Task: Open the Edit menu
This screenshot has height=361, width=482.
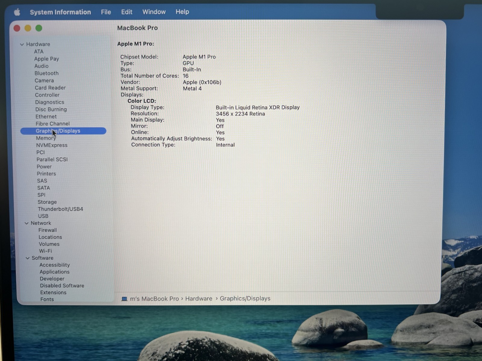Action: click(127, 12)
